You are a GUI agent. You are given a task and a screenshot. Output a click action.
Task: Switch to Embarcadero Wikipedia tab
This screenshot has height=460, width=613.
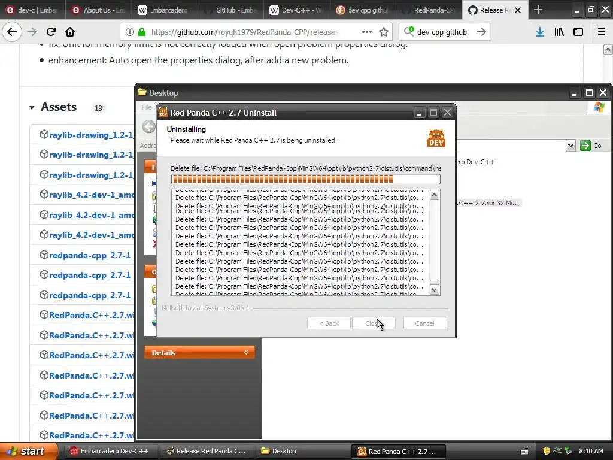164,10
